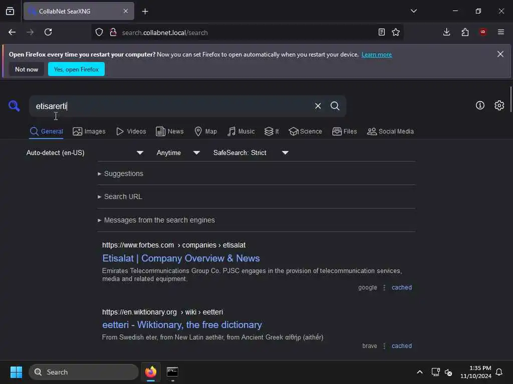Toggle reader view icon

point(381,32)
